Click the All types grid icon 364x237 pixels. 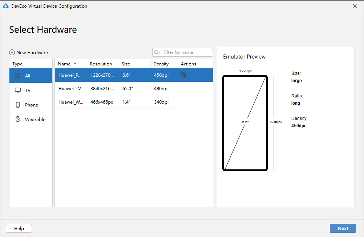click(x=18, y=76)
